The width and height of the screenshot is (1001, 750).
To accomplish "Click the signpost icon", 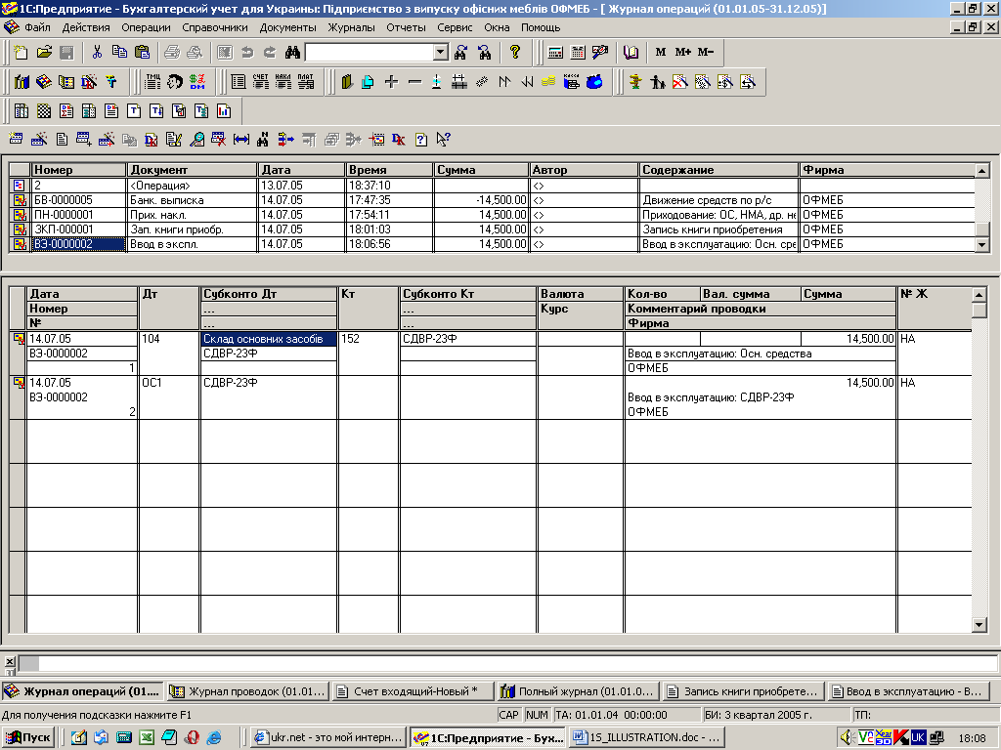I will pyautogui.click(x=635, y=82).
